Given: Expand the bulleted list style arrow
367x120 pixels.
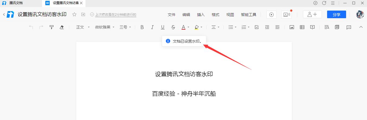Looking at the screenshot, I should pos(236,27).
